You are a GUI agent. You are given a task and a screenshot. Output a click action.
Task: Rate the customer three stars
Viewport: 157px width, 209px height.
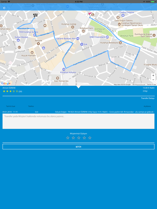pos(79,138)
